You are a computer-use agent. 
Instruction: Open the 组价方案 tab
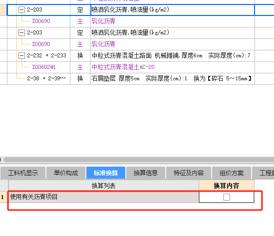232,173
